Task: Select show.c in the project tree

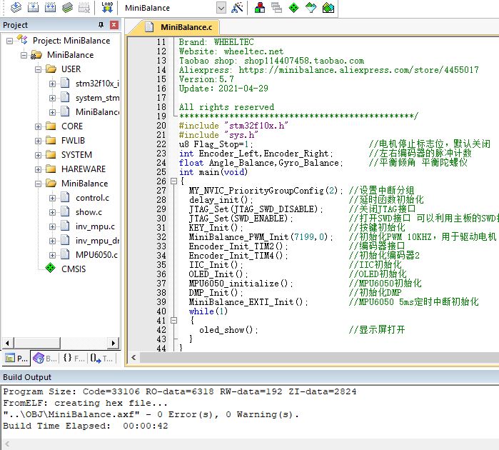Action: point(89,212)
